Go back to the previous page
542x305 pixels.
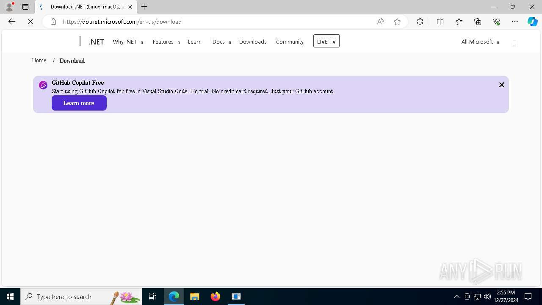[12, 22]
